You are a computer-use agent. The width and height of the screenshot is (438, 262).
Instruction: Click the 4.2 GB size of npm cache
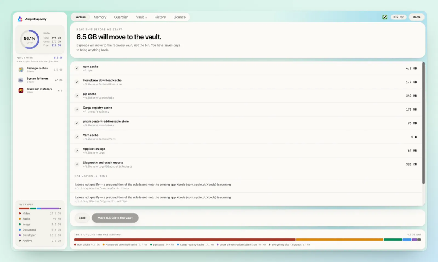(x=411, y=68)
